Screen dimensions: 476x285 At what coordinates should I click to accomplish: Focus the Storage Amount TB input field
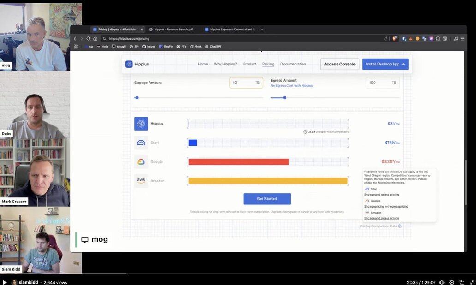point(246,83)
